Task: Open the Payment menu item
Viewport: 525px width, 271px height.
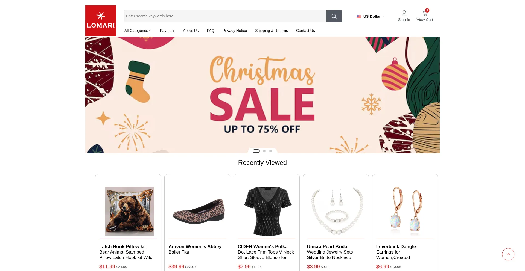Action: click(167, 31)
